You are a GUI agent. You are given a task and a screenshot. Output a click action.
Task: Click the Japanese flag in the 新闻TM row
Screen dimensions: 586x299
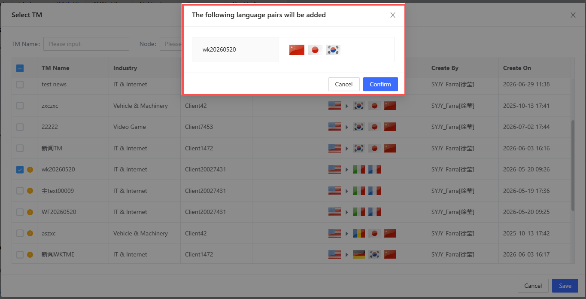pos(374,148)
